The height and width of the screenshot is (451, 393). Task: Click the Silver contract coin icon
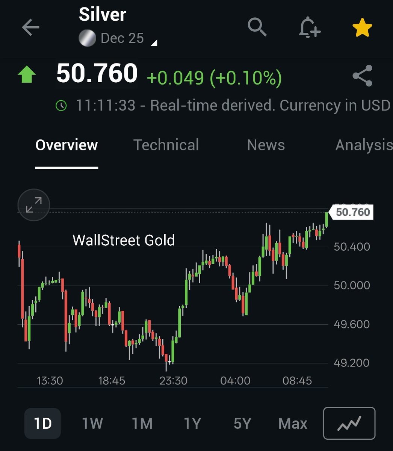pyautogui.click(x=87, y=38)
